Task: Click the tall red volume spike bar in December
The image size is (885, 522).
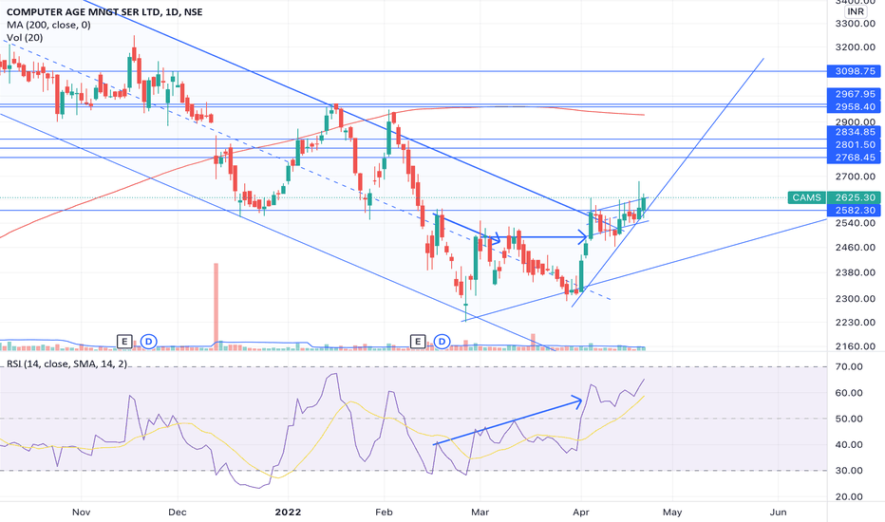Action: tap(216, 305)
